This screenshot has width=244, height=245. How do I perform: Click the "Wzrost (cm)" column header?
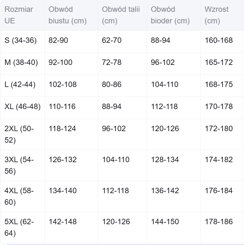pyautogui.click(x=216, y=15)
